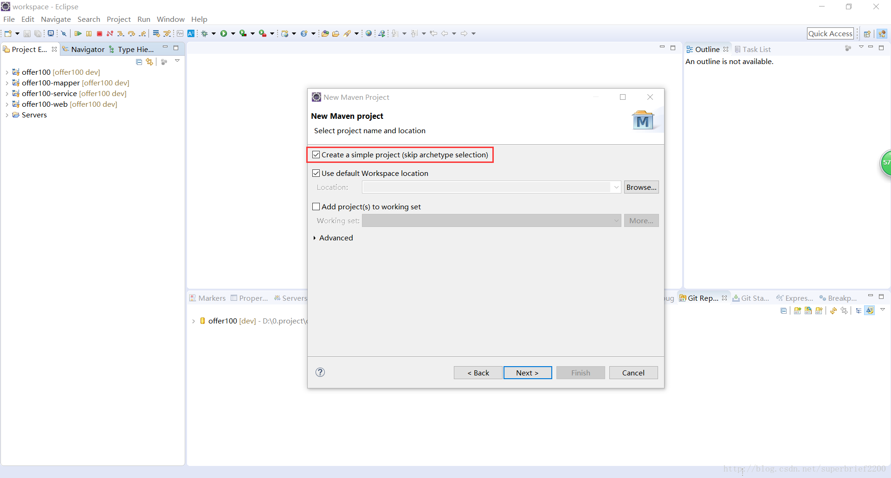Viewport: 891px width, 478px height.
Task: Expand the Advanced section
Action: (x=314, y=238)
